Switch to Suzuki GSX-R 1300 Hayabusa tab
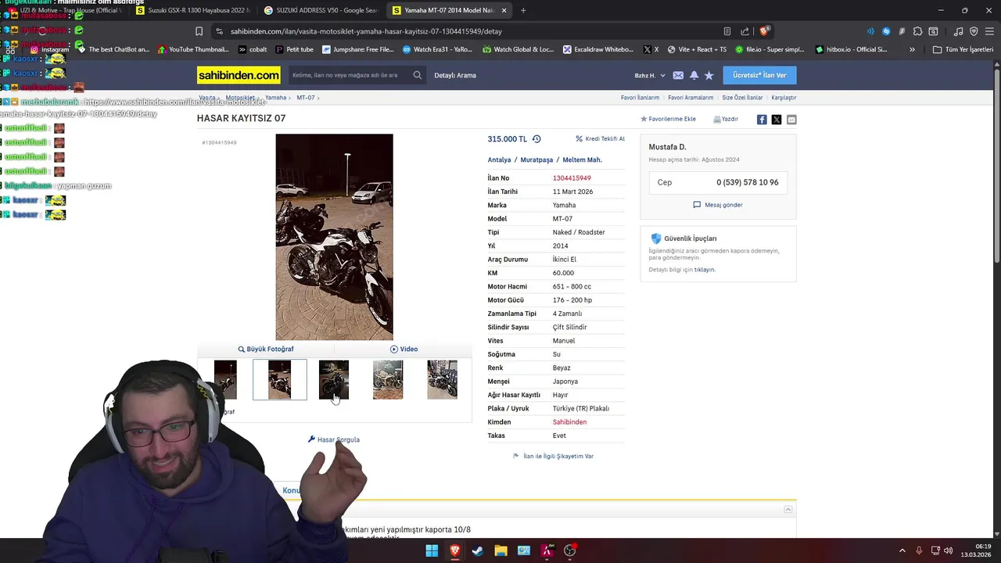The image size is (1001, 563). coord(192,10)
